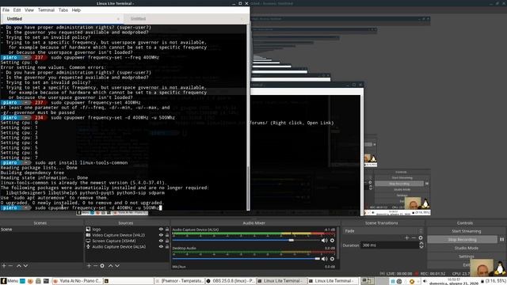Open Psensor Temperature taskbar entry
Image resolution: width=507 pixels, height=285 pixels.
tap(180, 281)
